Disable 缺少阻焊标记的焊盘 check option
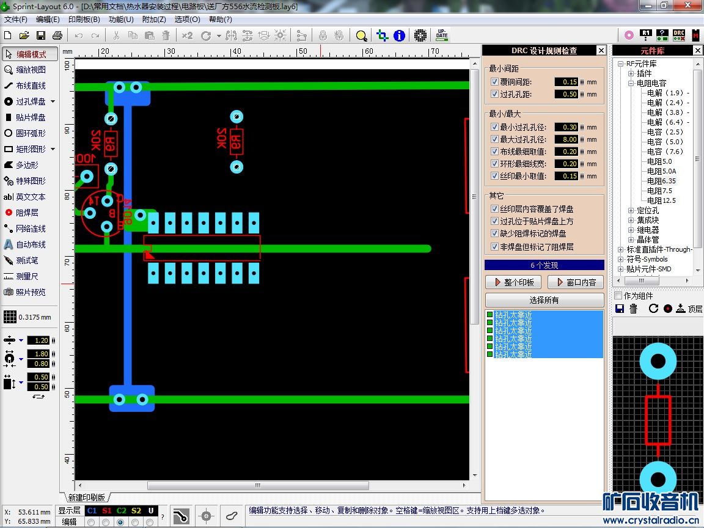The height and width of the screenshot is (528, 704). 495,233
